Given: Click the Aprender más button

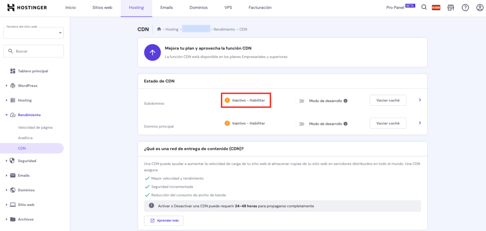Looking at the screenshot, I should (x=164, y=221).
